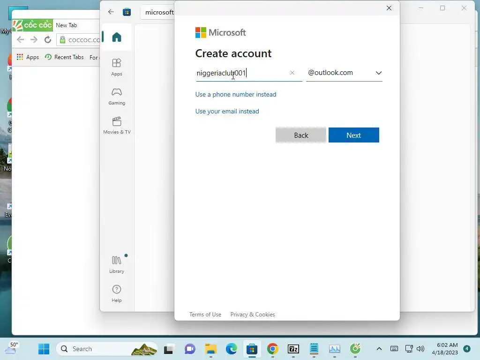Show hidden tray icons chevron
The image size is (480, 360).
379,349
